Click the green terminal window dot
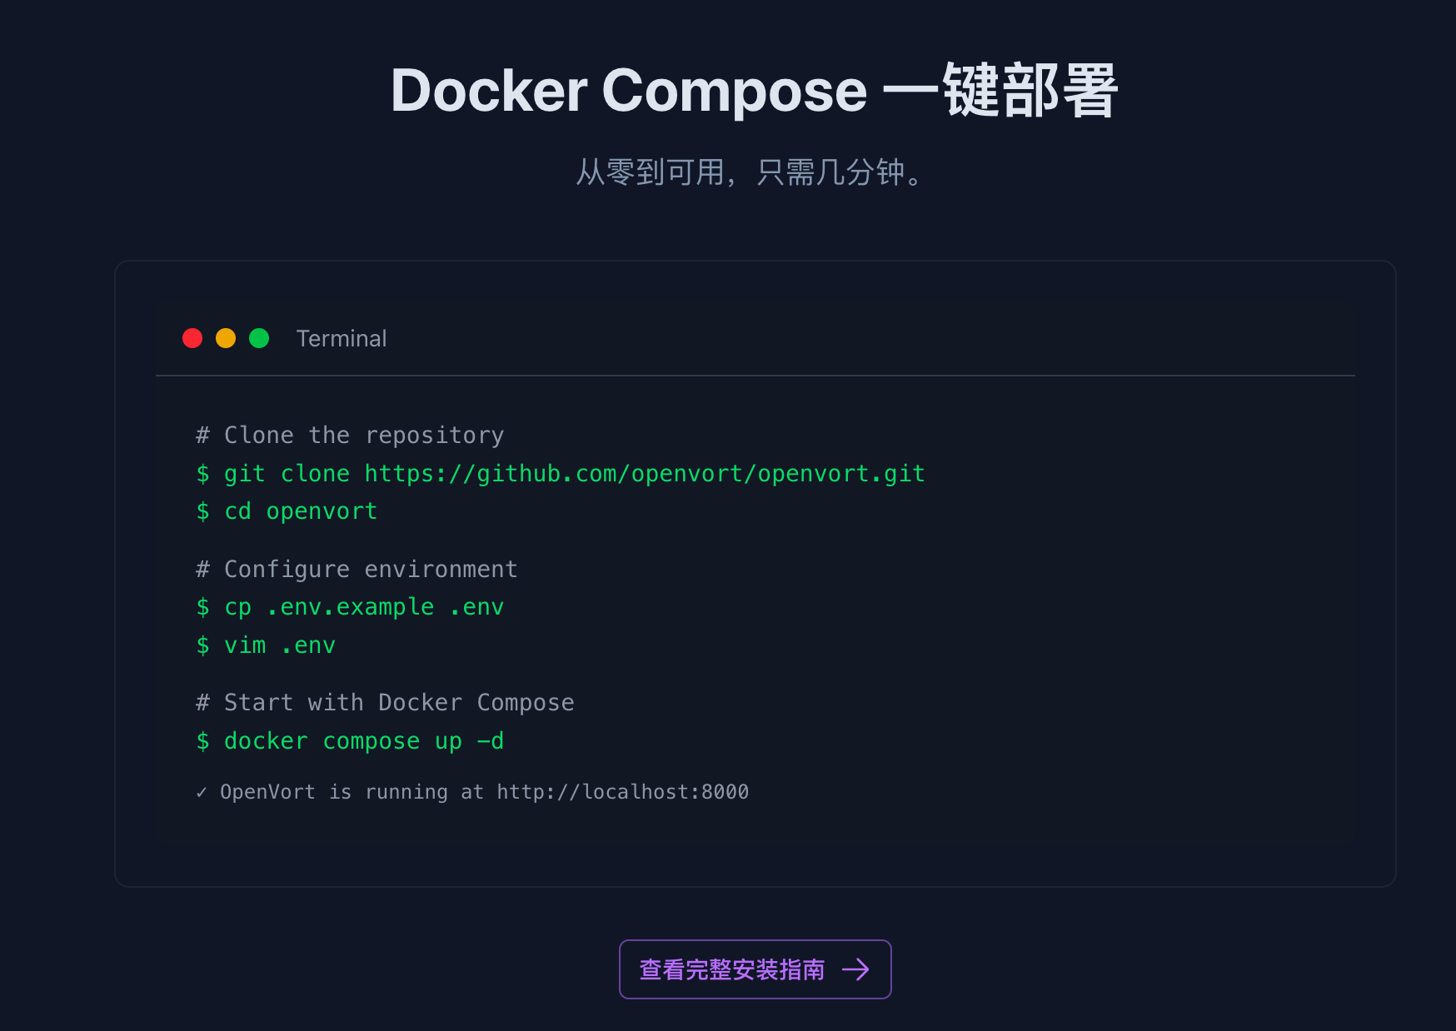The image size is (1456, 1031). click(x=259, y=338)
